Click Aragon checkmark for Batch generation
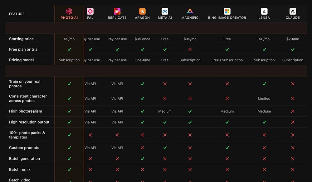The image size is (312, 182). click(x=142, y=159)
